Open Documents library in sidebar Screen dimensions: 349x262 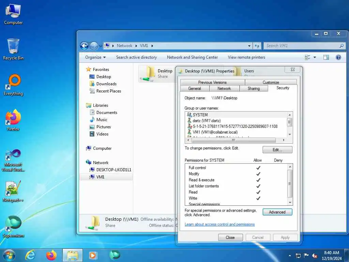click(x=107, y=113)
